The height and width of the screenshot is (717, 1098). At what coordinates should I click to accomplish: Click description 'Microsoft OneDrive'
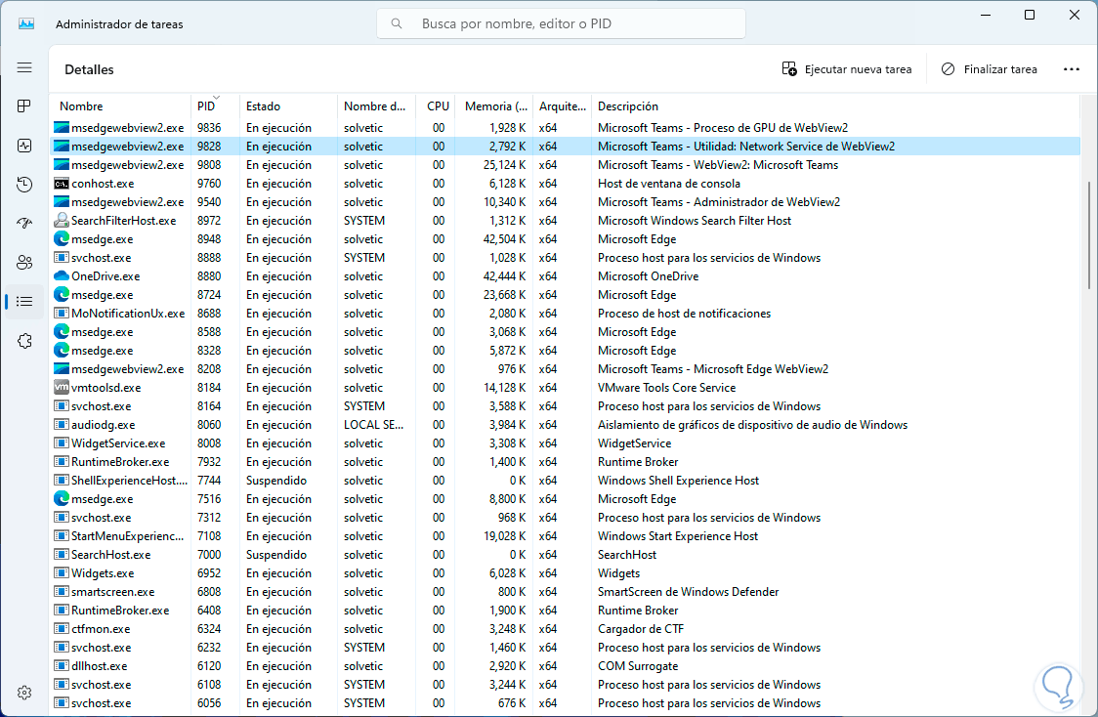(x=649, y=275)
